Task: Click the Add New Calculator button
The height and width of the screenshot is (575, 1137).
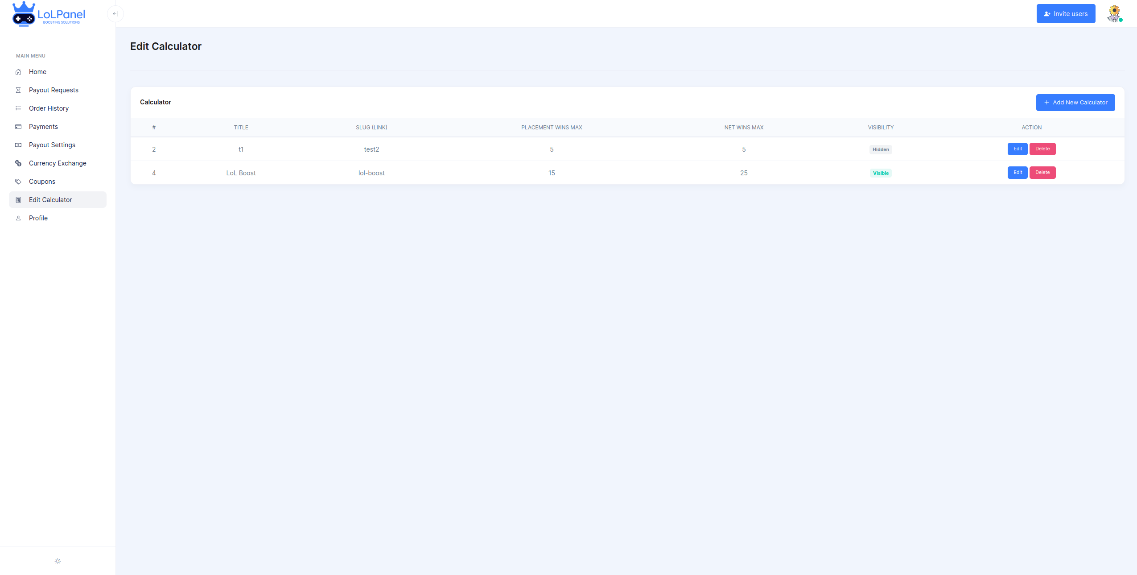Action: [1075, 103]
